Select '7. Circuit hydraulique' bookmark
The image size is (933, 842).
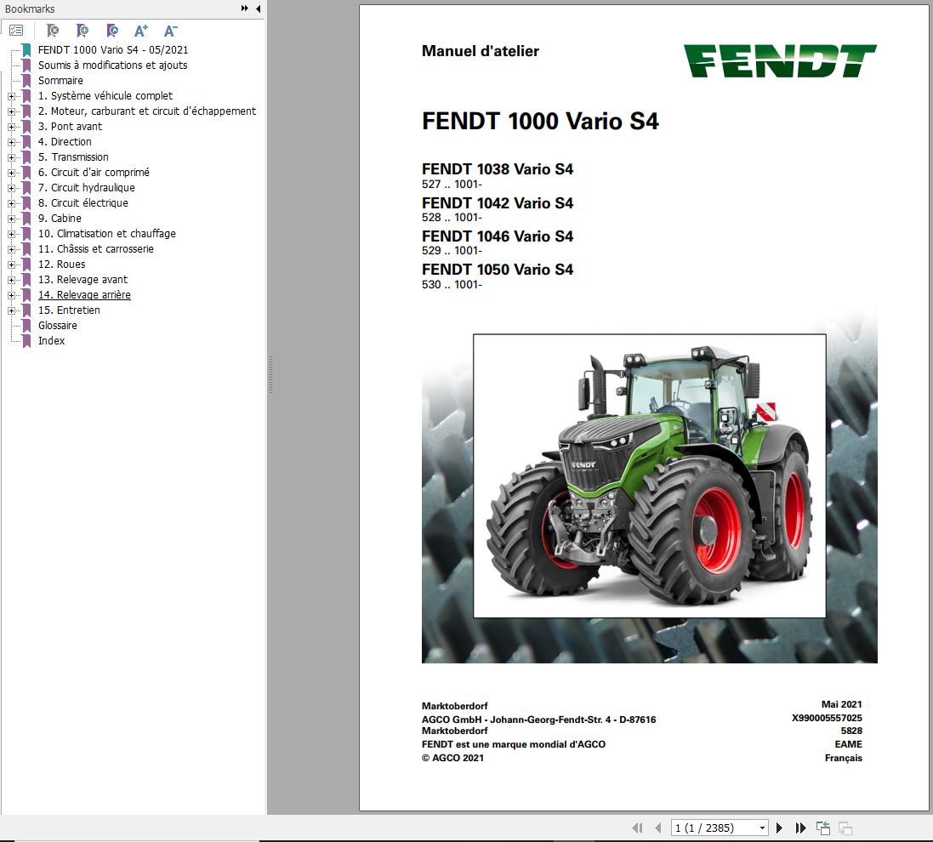87,187
